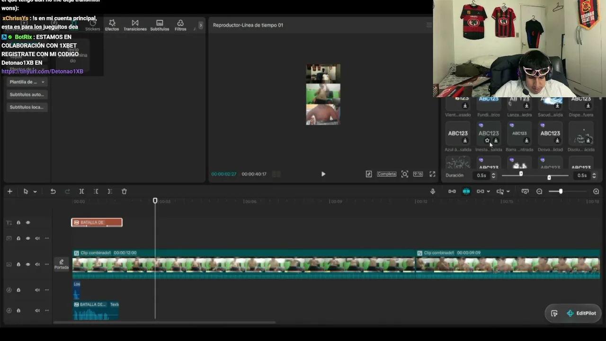
Task: Click the timeline fit-to-view icon
Action: (525, 191)
